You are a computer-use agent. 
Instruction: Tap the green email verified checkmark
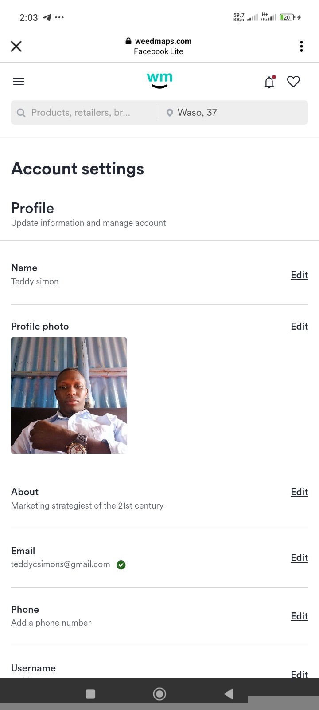coord(121,565)
